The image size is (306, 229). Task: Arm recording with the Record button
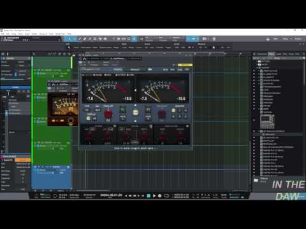[x=160, y=196]
